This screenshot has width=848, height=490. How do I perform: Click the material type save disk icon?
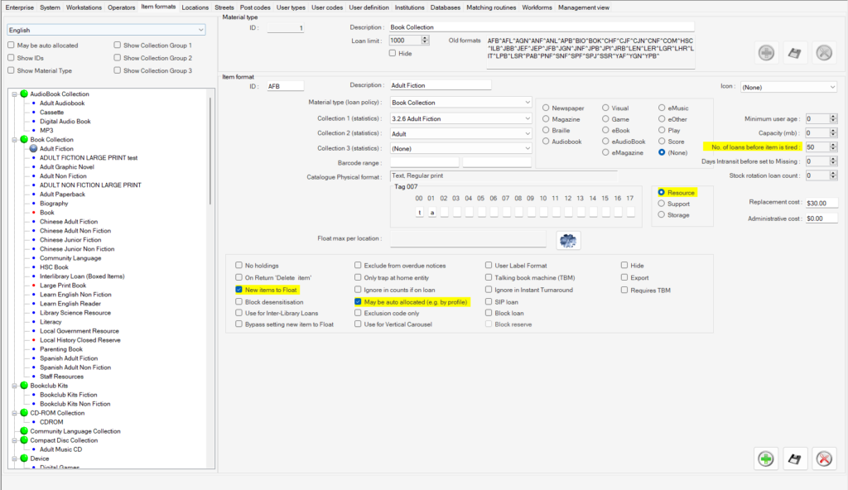tap(794, 53)
